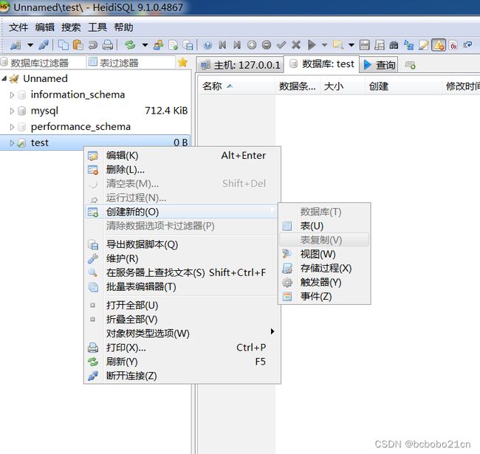Open the 工具 menu
This screenshot has height=454, width=480.
coord(97,27)
